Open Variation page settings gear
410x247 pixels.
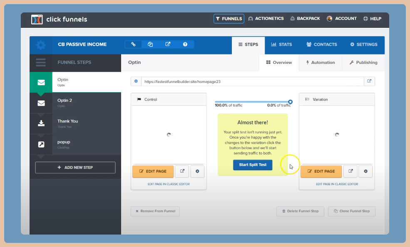tap(365, 171)
